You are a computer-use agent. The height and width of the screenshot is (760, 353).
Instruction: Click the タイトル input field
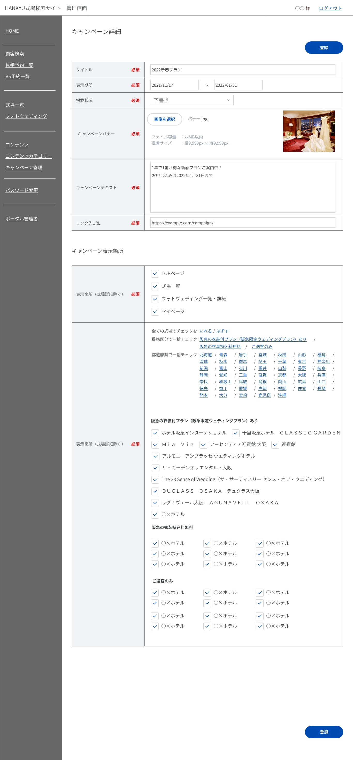tap(242, 70)
